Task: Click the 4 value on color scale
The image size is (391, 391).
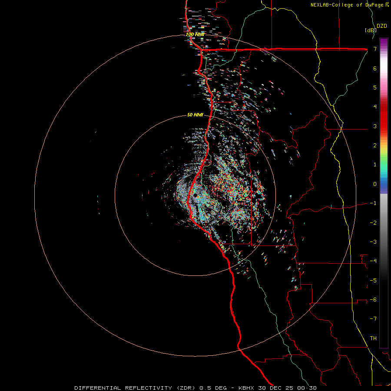Action: tap(375, 107)
